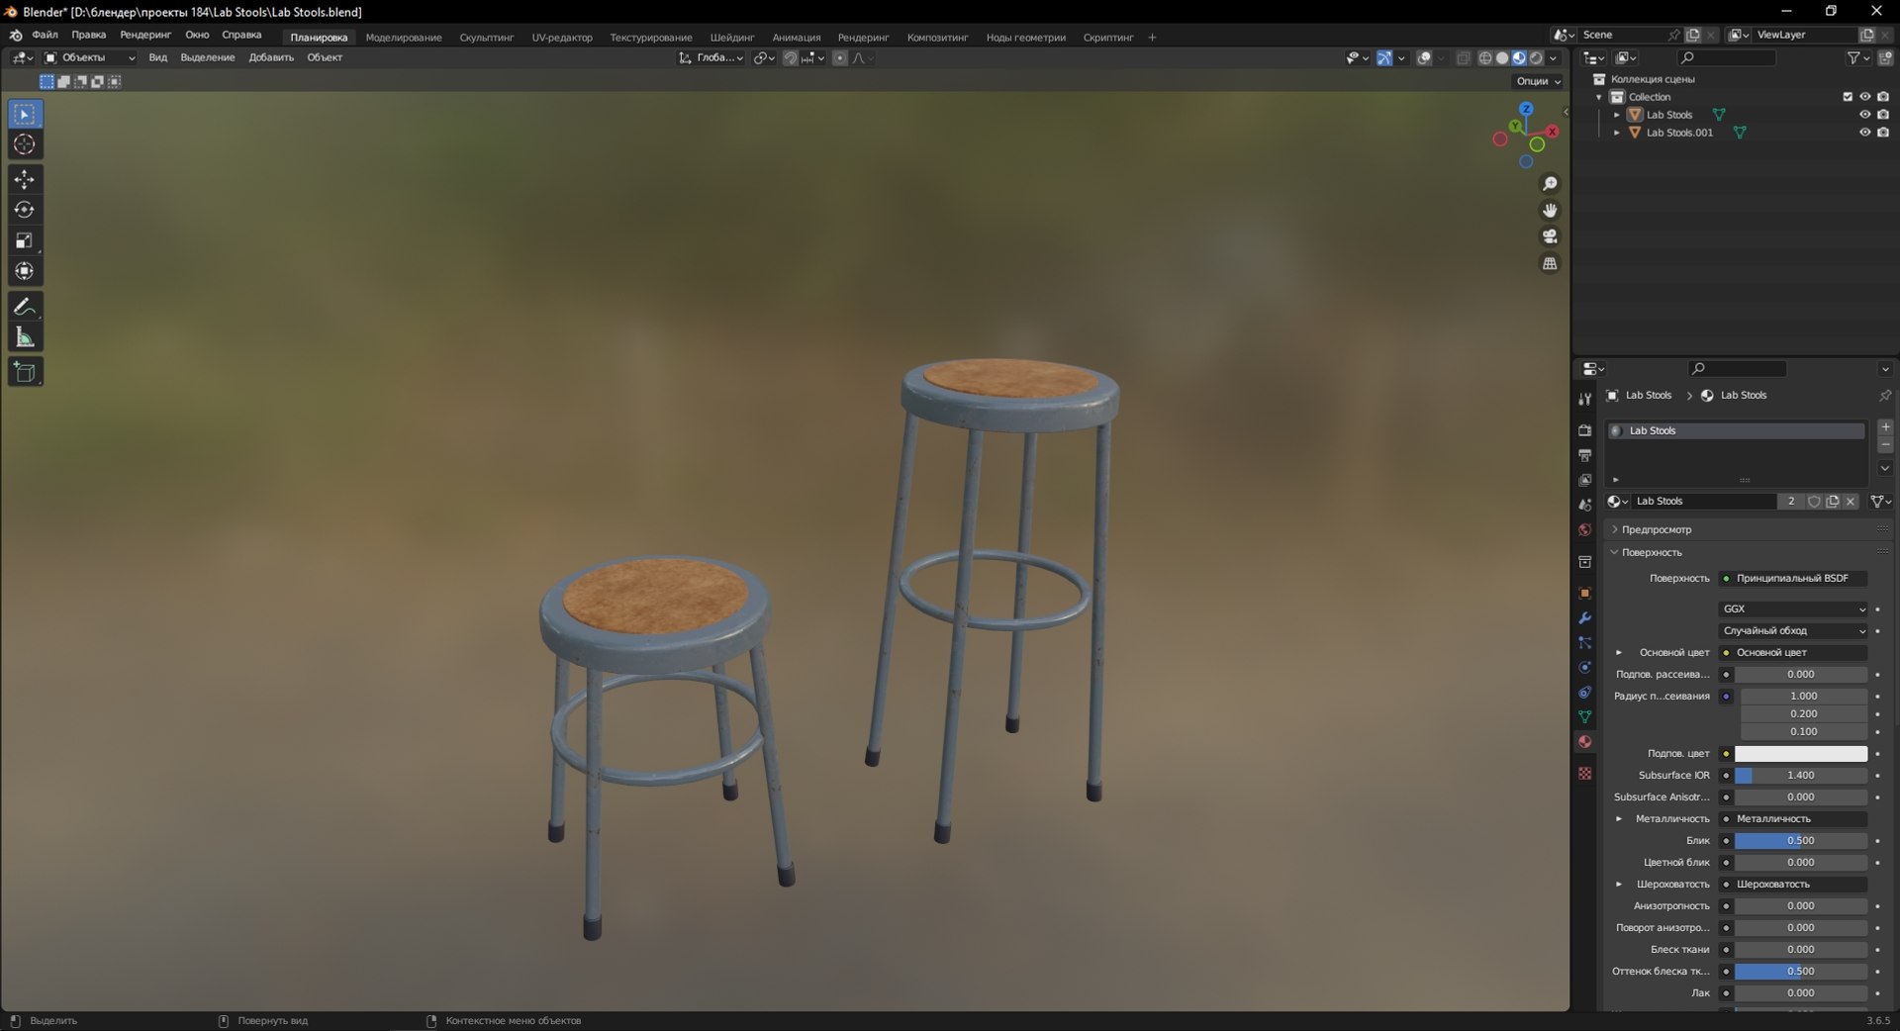Click the Опции button in viewport
The image size is (1900, 1031).
click(x=1538, y=81)
